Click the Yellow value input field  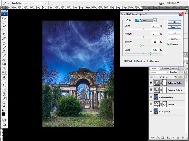(x=155, y=42)
